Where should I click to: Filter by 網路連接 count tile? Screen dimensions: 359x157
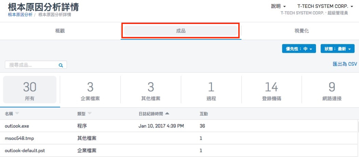(332, 90)
